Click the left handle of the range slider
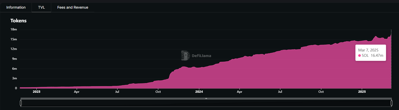 point(21,103)
